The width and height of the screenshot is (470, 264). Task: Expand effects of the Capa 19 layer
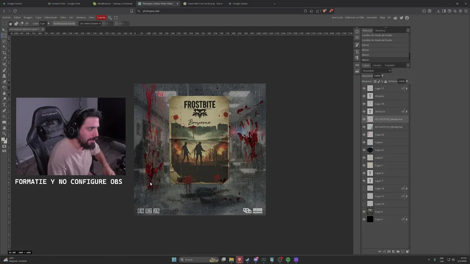406,188
